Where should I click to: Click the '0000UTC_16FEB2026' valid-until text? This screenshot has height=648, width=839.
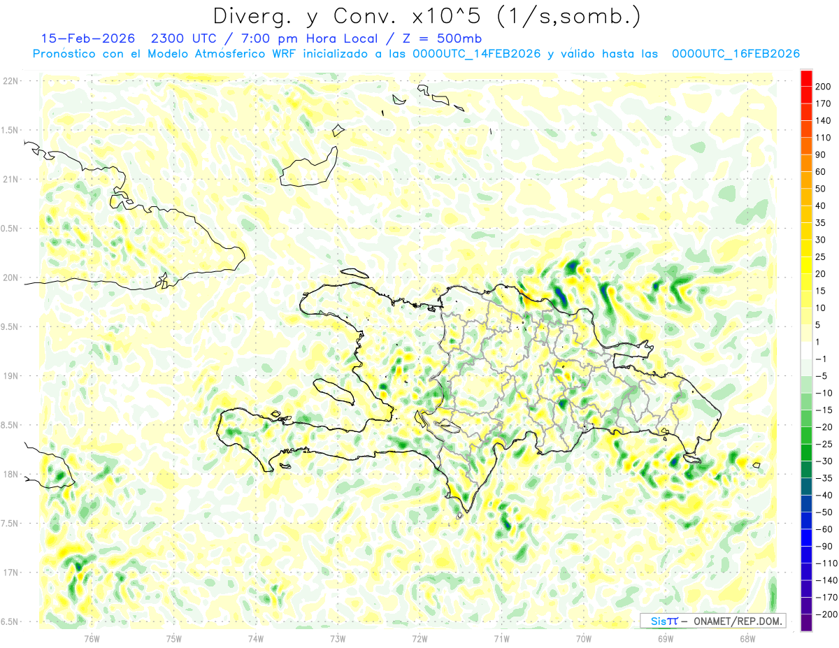click(x=736, y=54)
